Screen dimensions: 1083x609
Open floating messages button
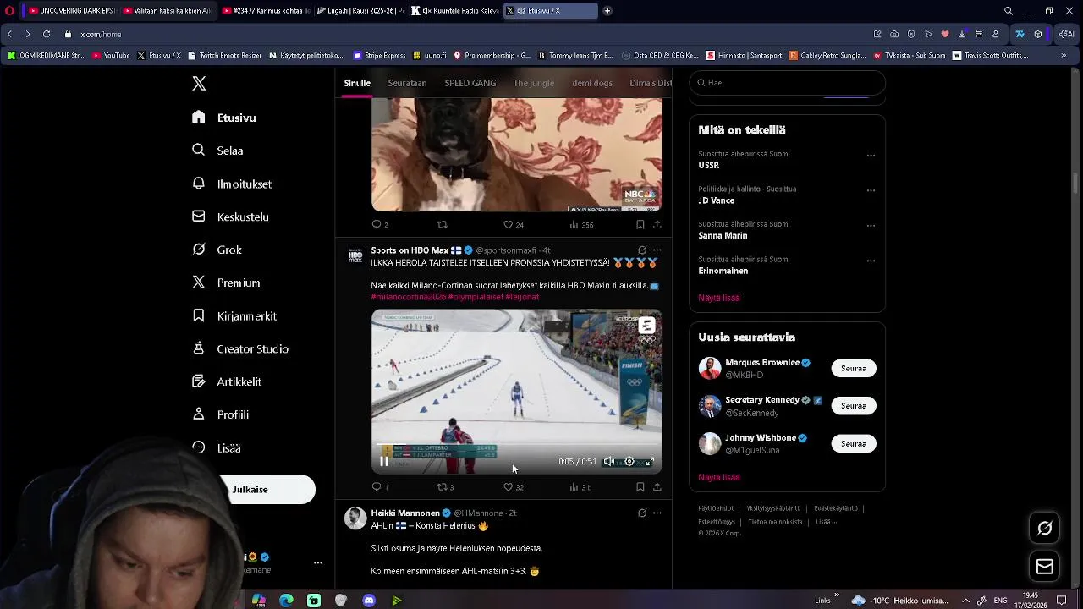pyautogui.click(x=1045, y=567)
